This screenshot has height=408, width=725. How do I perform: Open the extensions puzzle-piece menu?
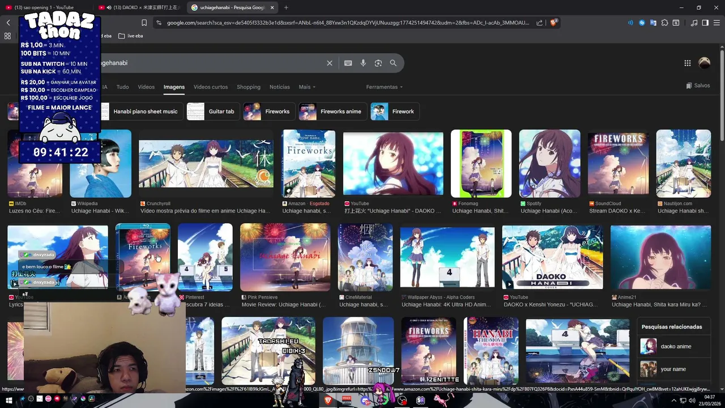pos(664,23)
